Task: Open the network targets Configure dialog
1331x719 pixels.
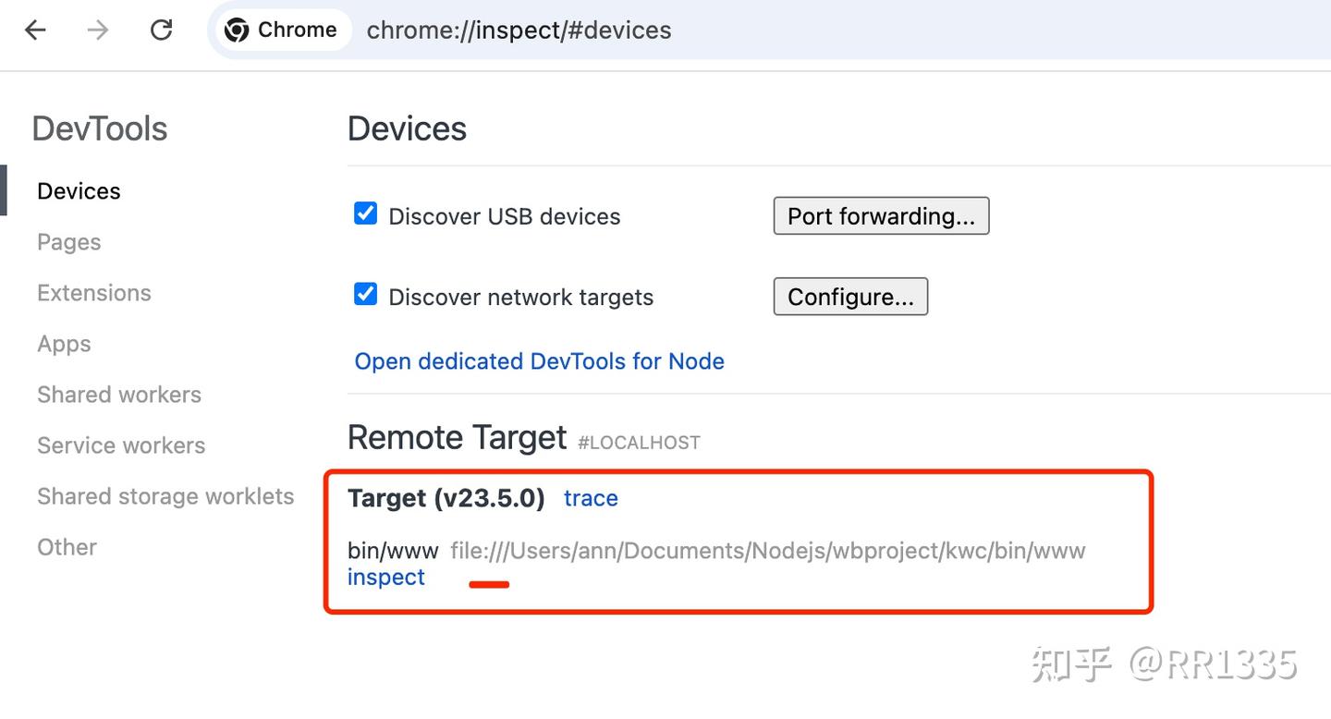Action: [x=849, y=297]
